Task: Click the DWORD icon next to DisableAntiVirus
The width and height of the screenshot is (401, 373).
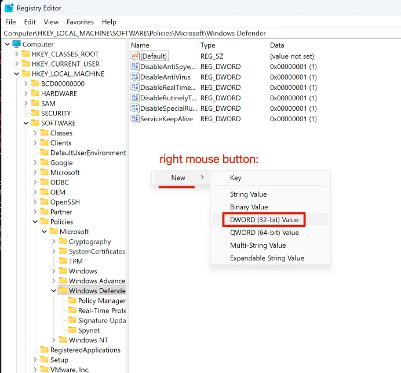Action: [x=135, y=77]
